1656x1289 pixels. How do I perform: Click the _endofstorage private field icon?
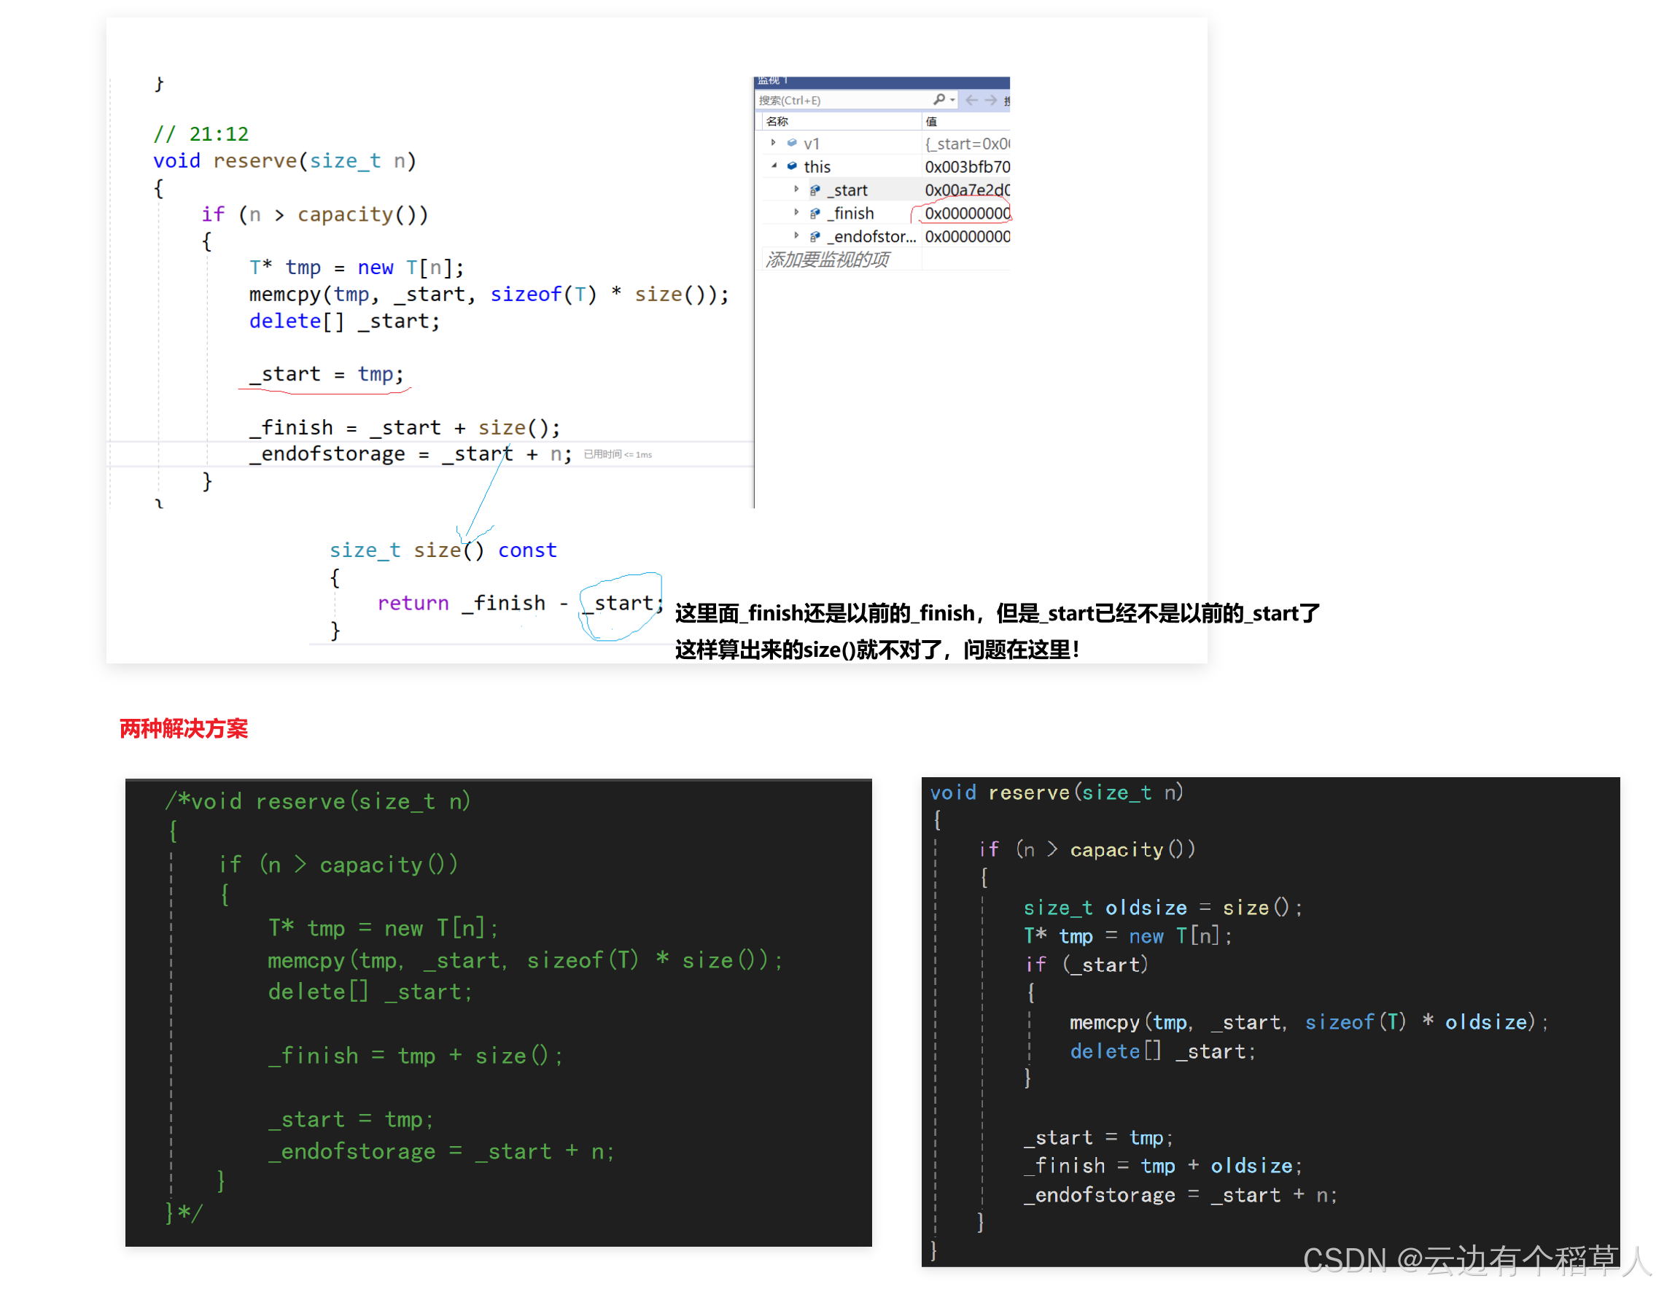tap(815, 236)
